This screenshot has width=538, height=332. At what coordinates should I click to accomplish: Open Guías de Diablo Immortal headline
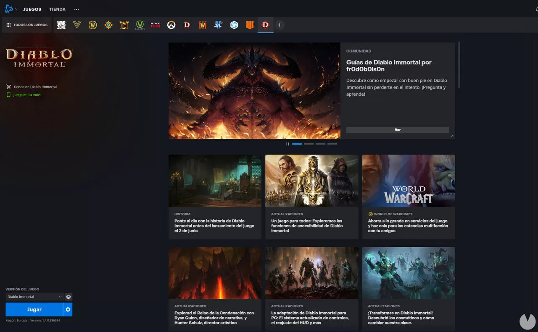[389, 65]
